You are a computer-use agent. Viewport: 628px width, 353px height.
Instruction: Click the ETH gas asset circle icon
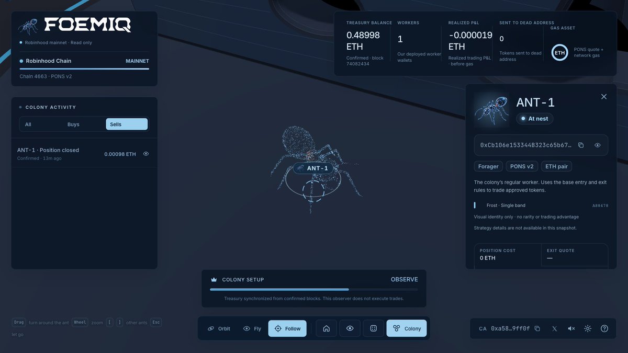559,53
